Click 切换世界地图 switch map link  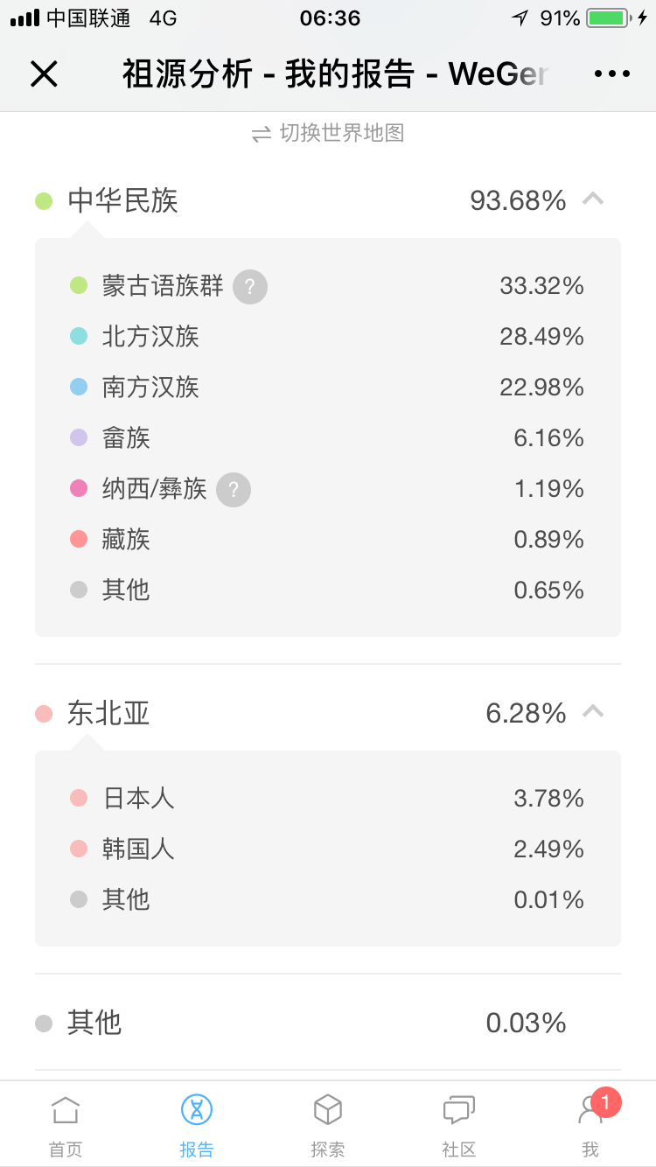(342, 134)
